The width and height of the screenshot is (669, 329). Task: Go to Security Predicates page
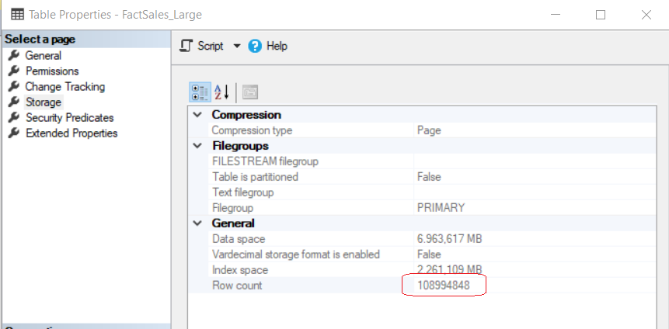[69, 118]
